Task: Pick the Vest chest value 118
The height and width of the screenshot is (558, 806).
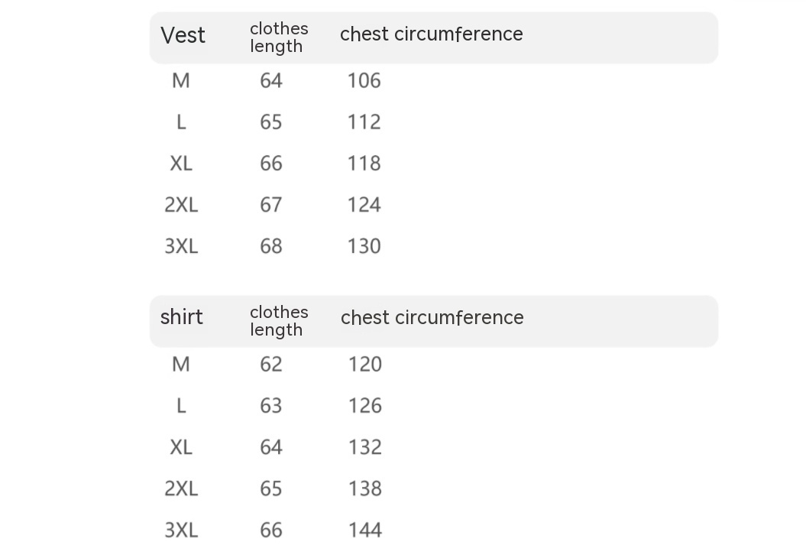Action: [364, 164]
